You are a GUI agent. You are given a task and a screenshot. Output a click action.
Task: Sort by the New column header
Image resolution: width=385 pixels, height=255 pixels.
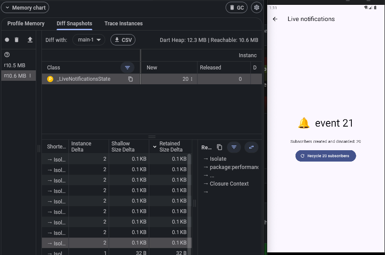pyautogui.click(x=152, y=68)
